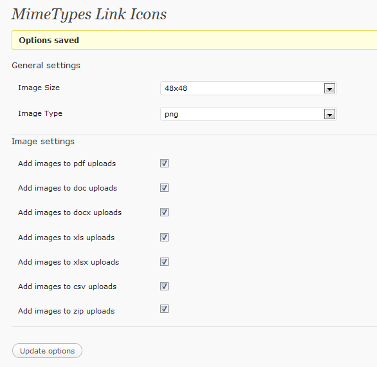Click the 'Add images to pdf uploads' label

[67, 164]
